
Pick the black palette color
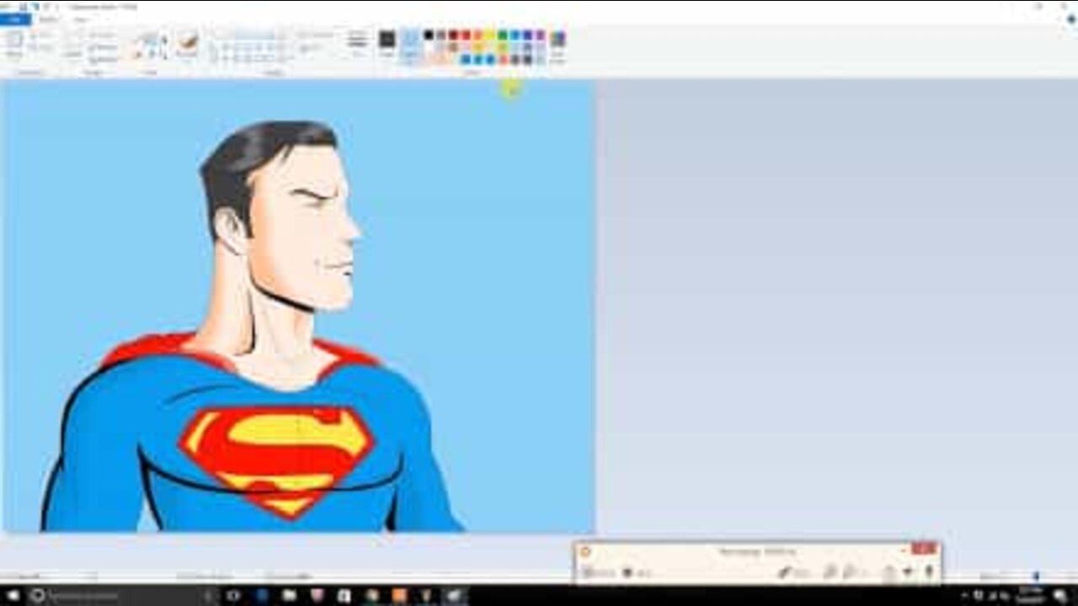click(x=429, y=35)
